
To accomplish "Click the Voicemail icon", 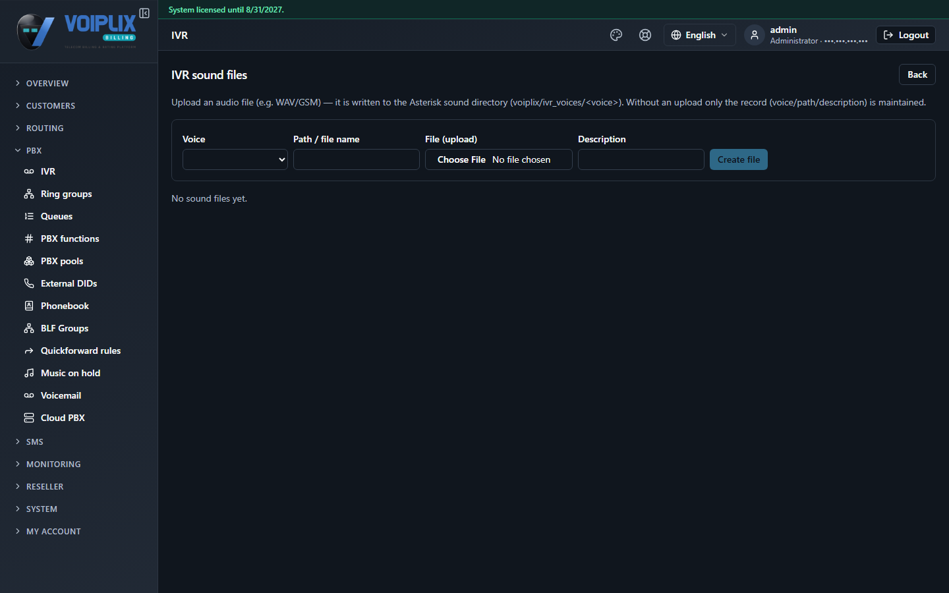I will (29, 395).
